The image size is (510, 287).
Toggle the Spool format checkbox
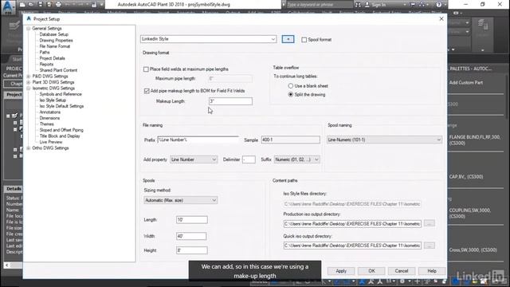[304, 40]
